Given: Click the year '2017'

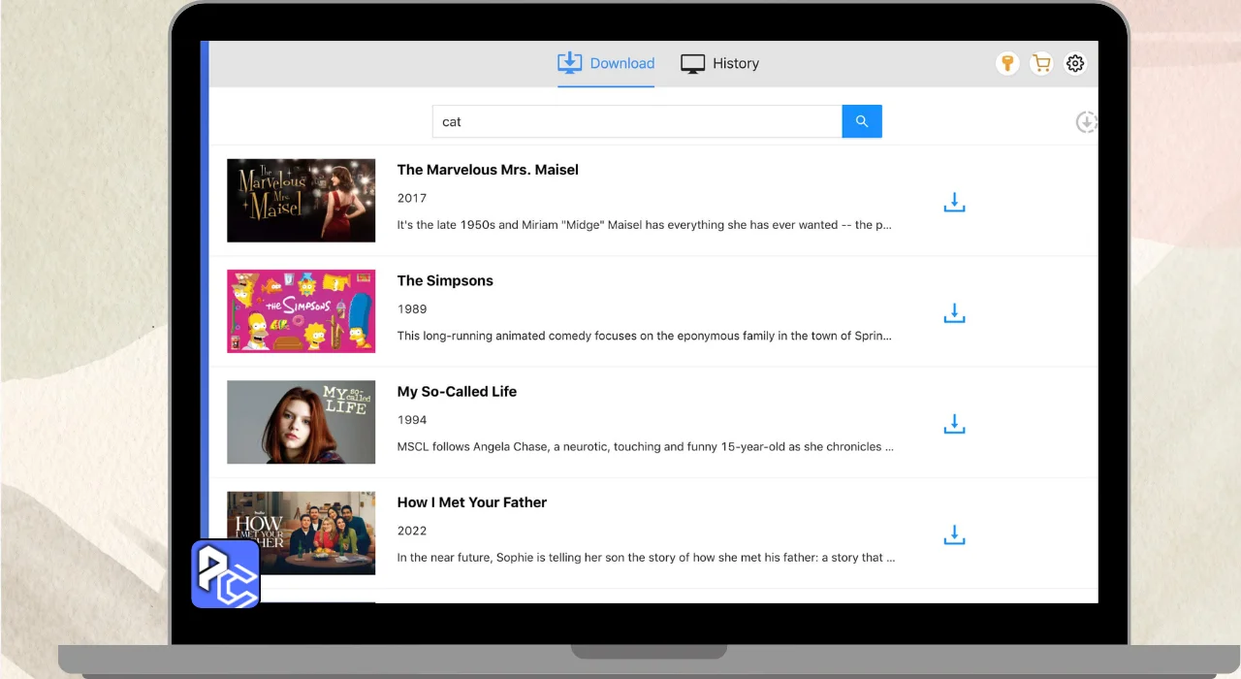Looking at the screenshot, I should click(412, 198).
